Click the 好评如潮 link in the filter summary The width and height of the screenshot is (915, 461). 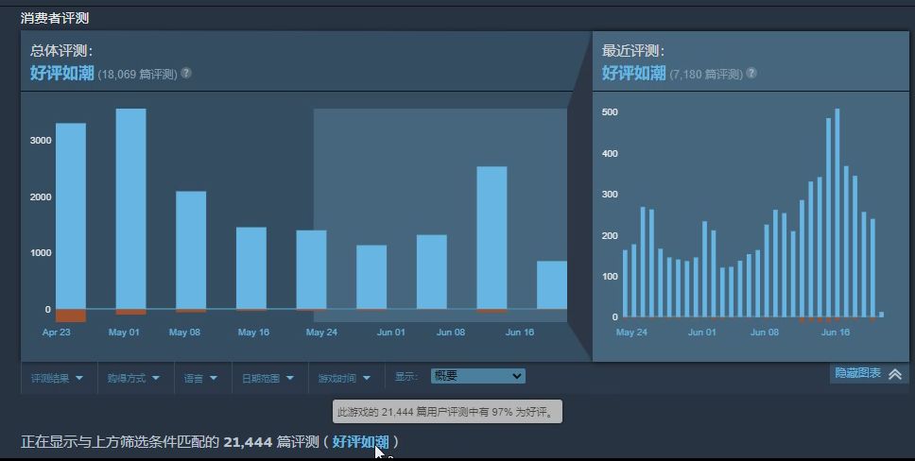click(x=361, y=442)
